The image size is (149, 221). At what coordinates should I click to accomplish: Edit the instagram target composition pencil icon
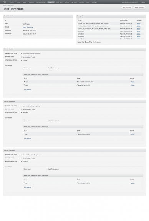[22, 112]
